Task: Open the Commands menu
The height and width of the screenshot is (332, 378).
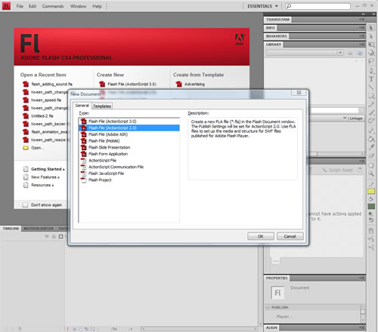Action: click(53, 6)
